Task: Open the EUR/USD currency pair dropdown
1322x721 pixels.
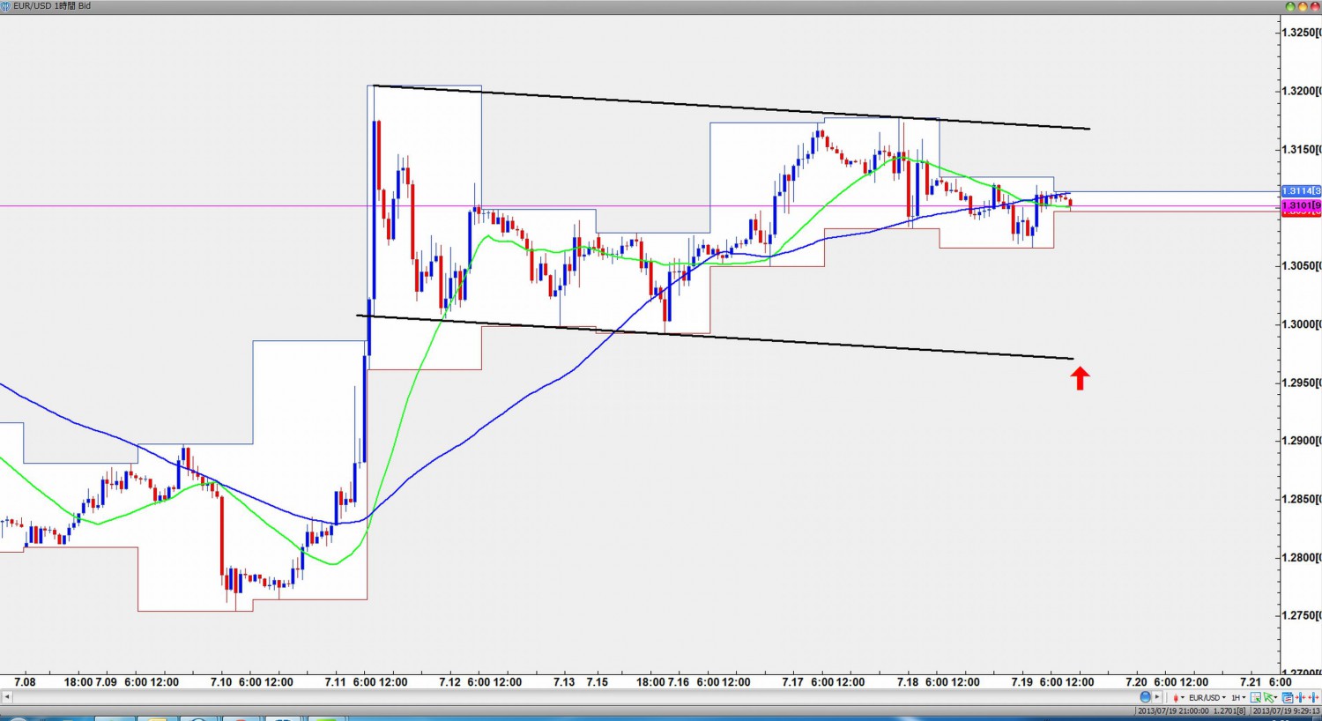Action: pos(1207,697)
